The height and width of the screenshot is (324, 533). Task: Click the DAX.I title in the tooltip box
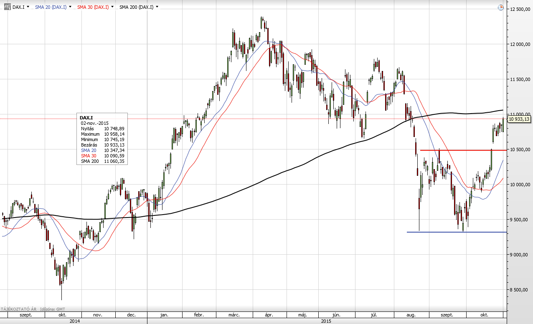pos(86,118)
